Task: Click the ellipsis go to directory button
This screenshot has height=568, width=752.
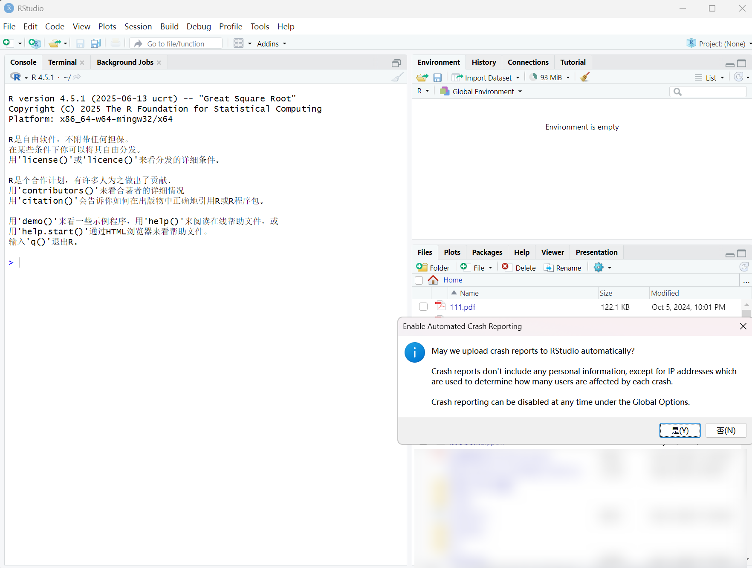Action: coord(746,281)
